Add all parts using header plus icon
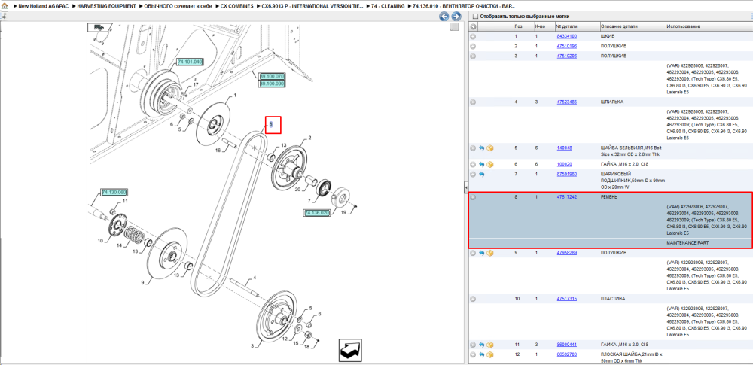Viewport: 753px width, 365px height. point(473,26)
